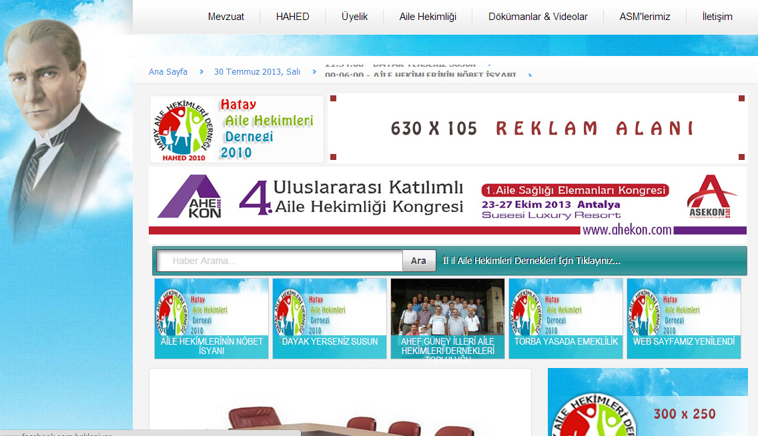This screenshot has width=758, height=436.
Task: Click the chevron after AİLE HEKİMLERİNİN NÖBET İSYANI ticker
Action: 529,76
